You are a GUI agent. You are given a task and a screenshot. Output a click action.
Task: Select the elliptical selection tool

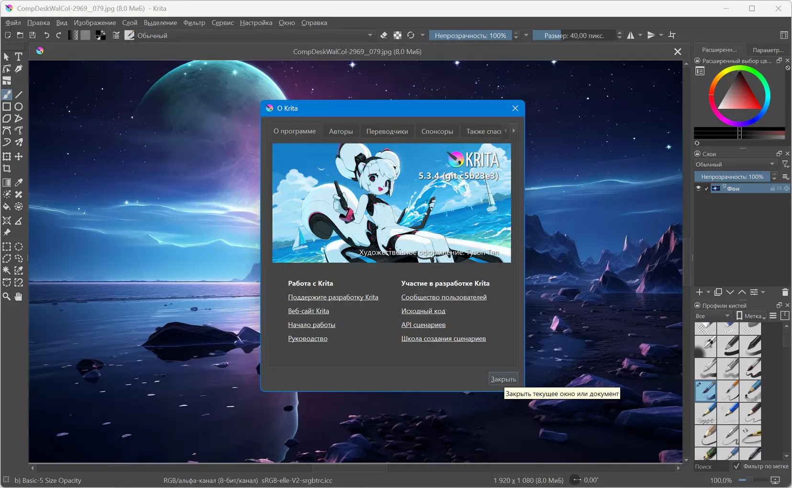pos(19,247)
